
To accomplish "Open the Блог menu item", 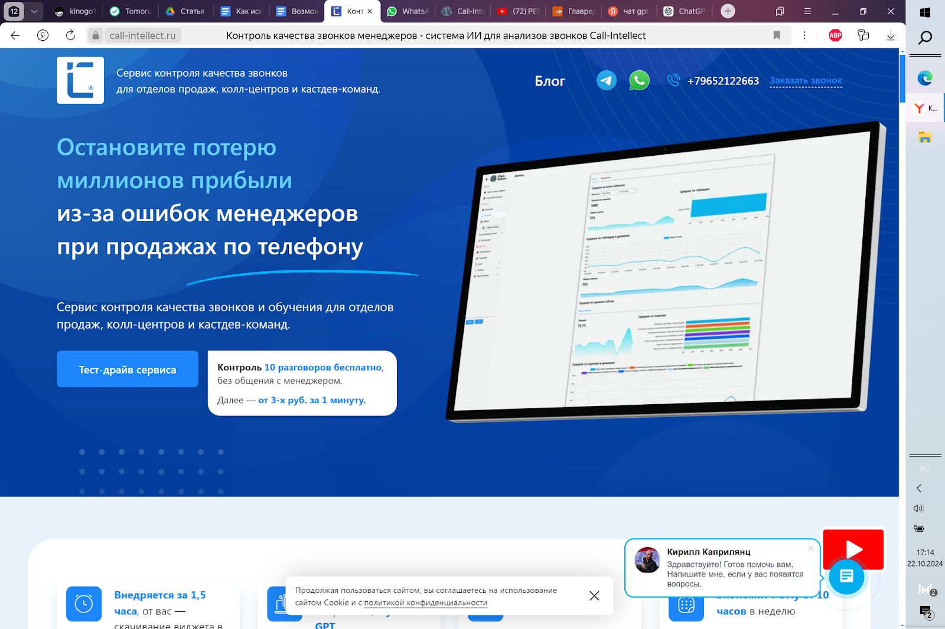I will 550,81.
